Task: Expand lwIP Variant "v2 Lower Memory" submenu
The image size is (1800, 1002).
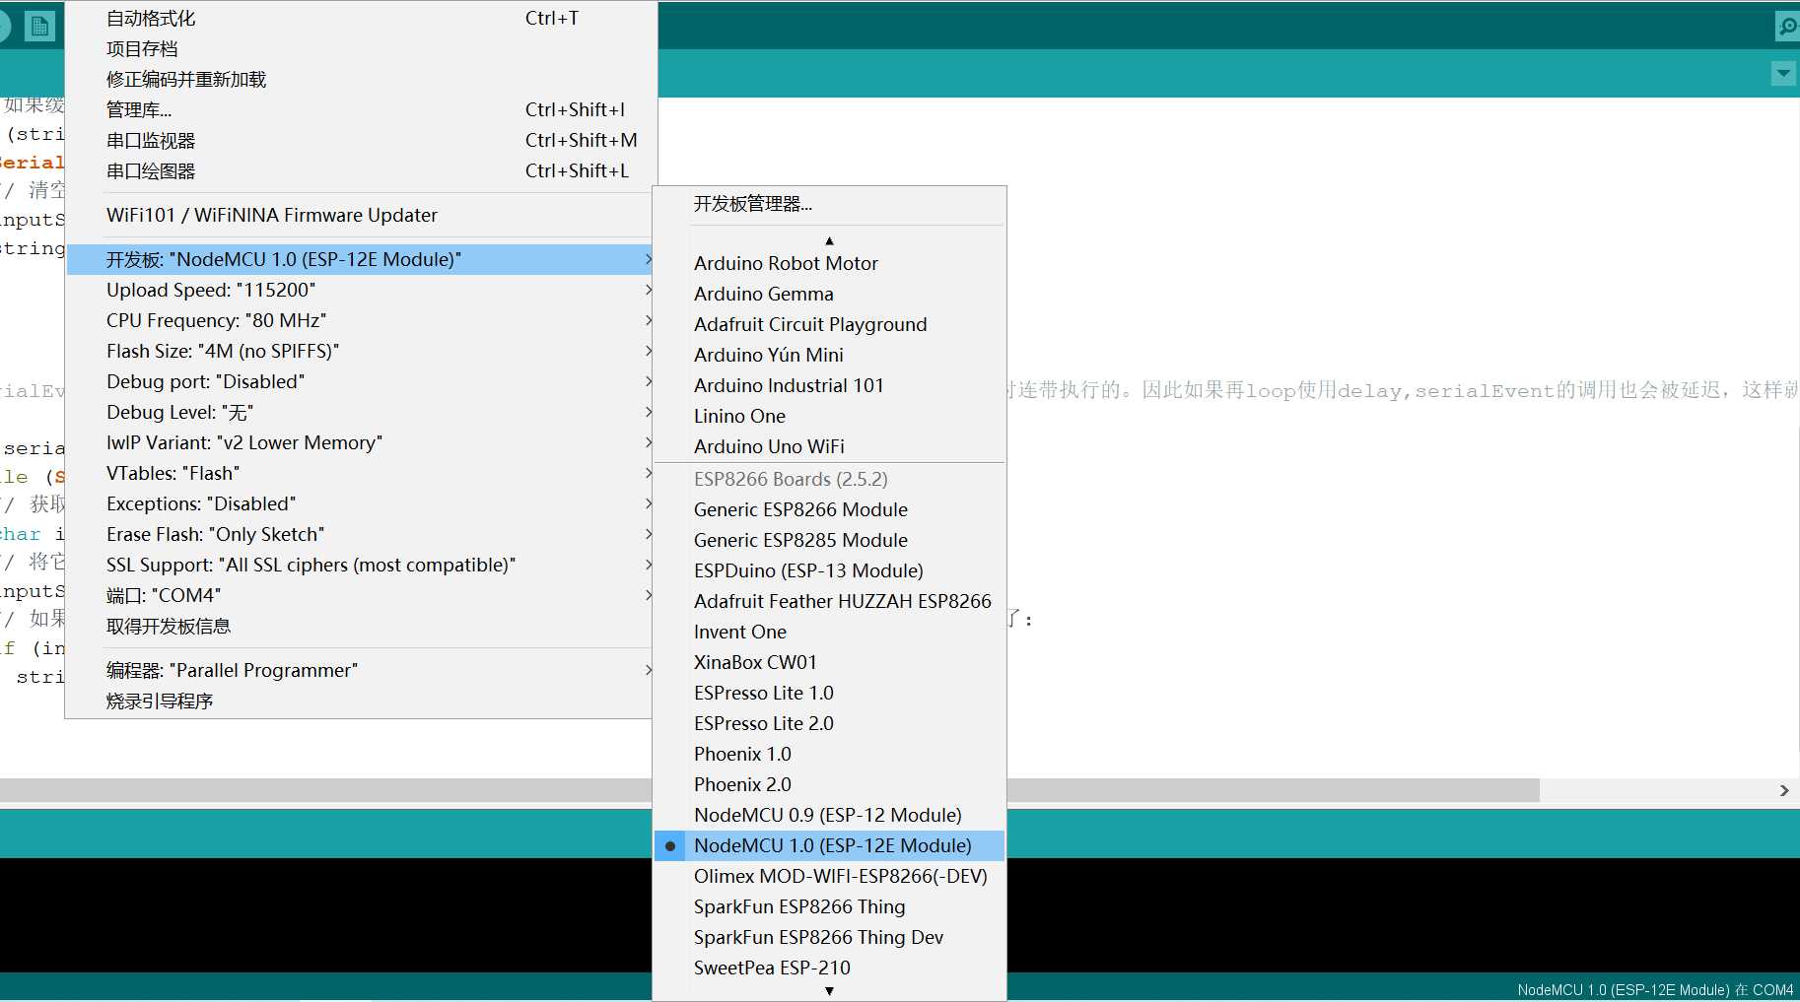Action: [361, 442]
